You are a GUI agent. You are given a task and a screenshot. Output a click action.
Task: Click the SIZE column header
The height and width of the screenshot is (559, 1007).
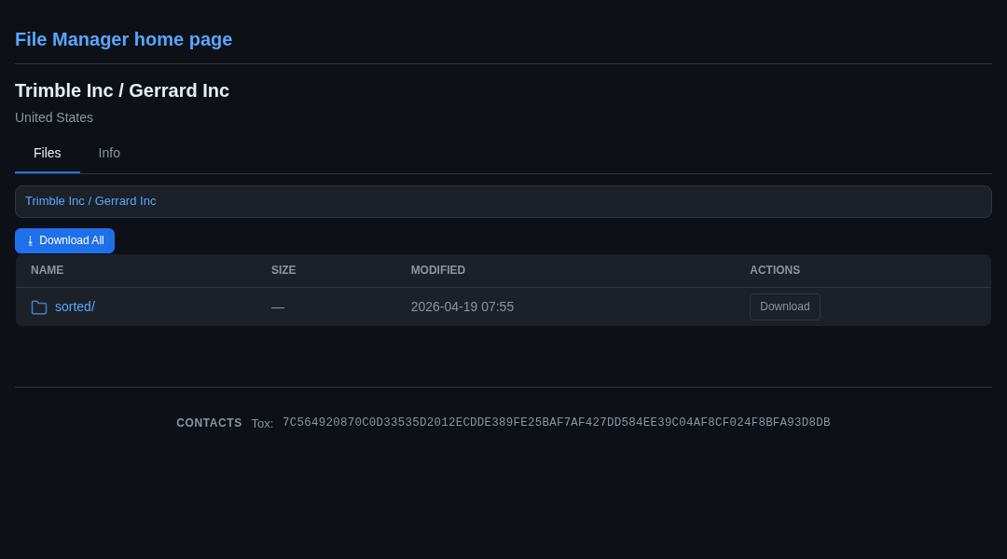pos(283,270)
